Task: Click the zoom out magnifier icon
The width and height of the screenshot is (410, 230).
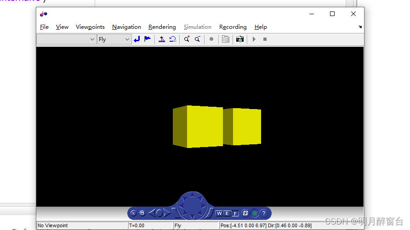Action: pyautogui.click(x=198, y=39)
